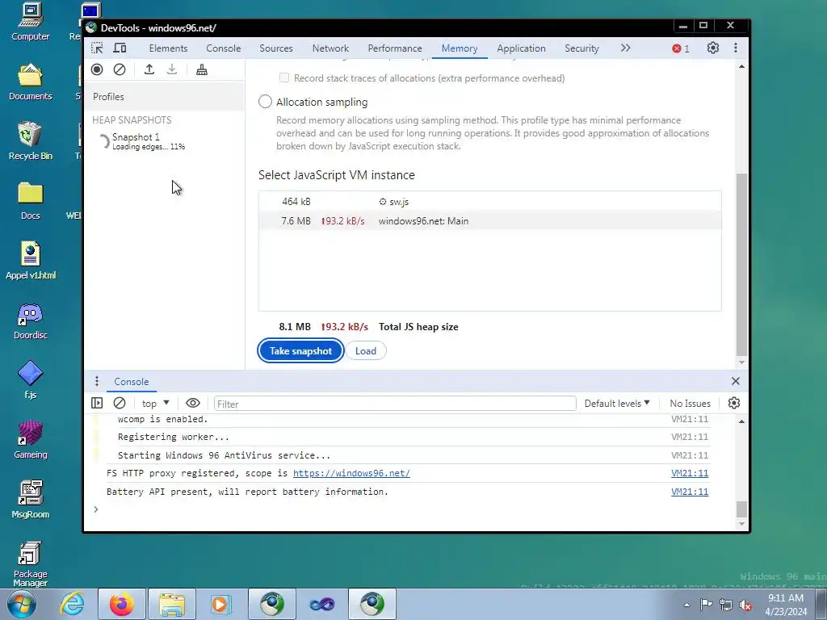The image size is (827, 620).
Task: Launch Package Manager desktop shortcut
Action: [31, 564]
